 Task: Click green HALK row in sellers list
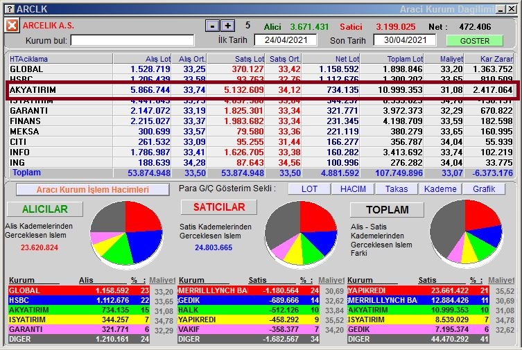(249, 310)
